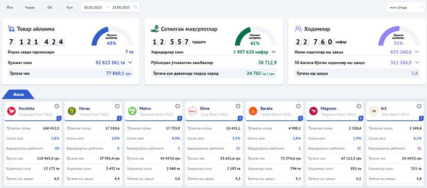Screen dimensions: 427x188
Task: Click Korzinka stability rating BB
Action: pos(57,149)
